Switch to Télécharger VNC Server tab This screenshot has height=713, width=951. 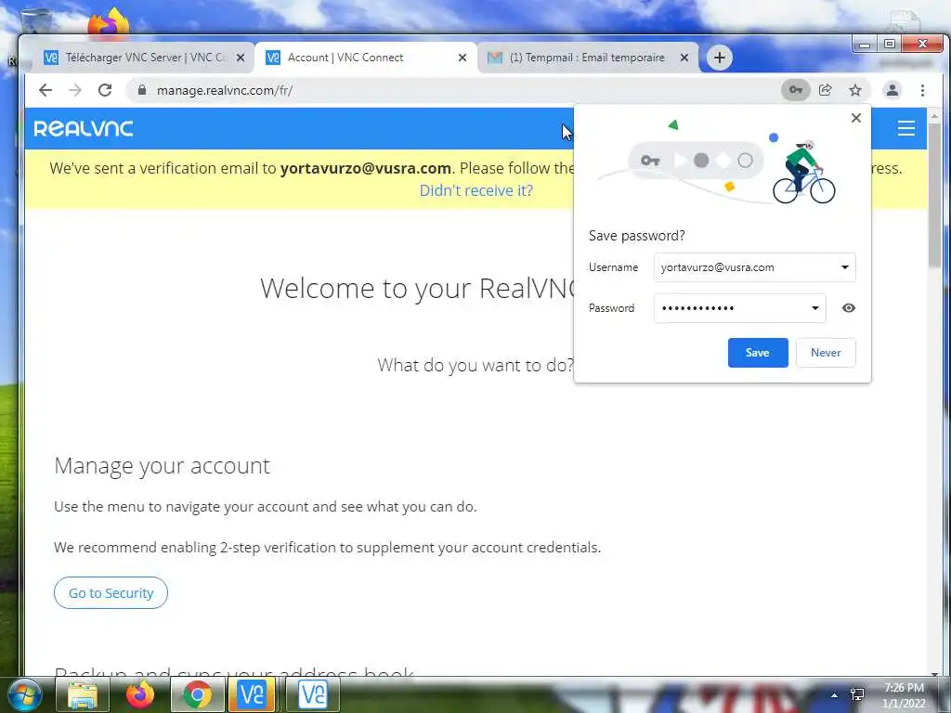[x=146, y=58]
